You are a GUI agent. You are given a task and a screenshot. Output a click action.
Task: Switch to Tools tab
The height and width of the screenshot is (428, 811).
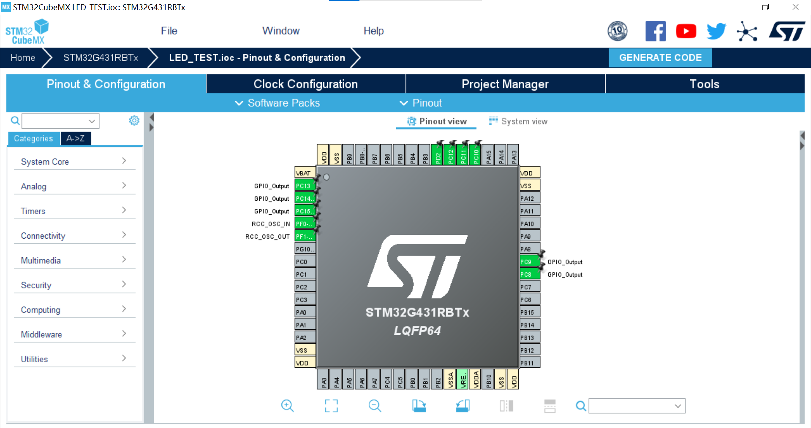(705, 84)
